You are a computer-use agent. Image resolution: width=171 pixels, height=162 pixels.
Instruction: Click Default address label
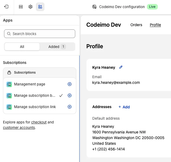pyautogui.click(x=106, y=118)
